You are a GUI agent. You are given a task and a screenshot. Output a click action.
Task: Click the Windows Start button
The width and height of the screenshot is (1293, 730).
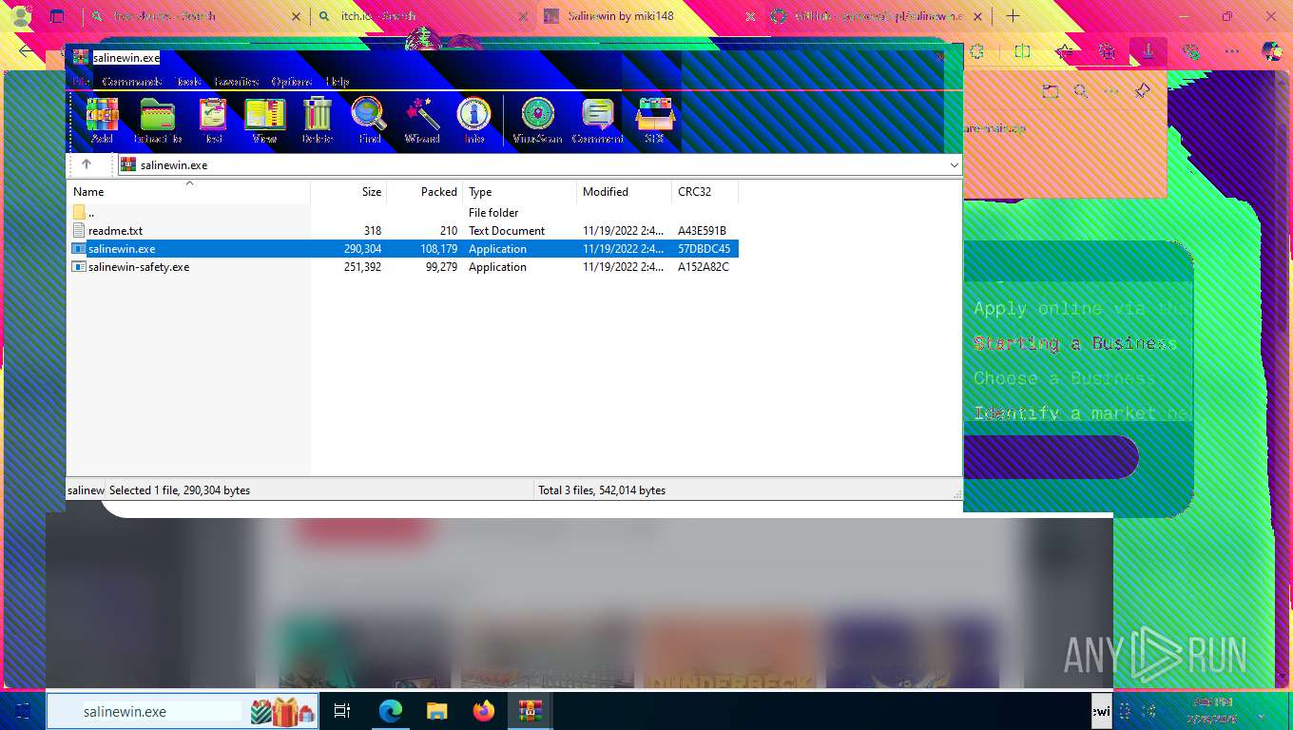[x=23, y=711]
